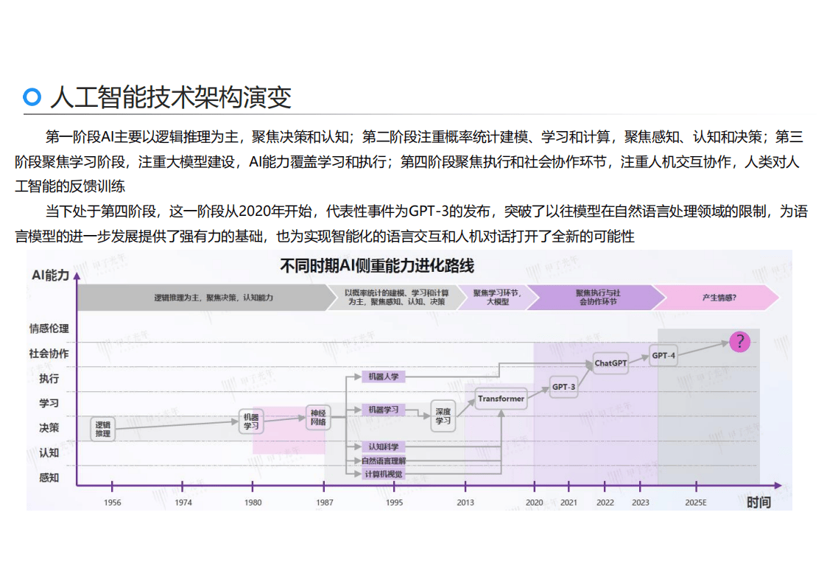The height and width of the screenshot is (585, 827).
Task: Click the 2023 year label
Action: pyautogui.click(x=640, y=502)
